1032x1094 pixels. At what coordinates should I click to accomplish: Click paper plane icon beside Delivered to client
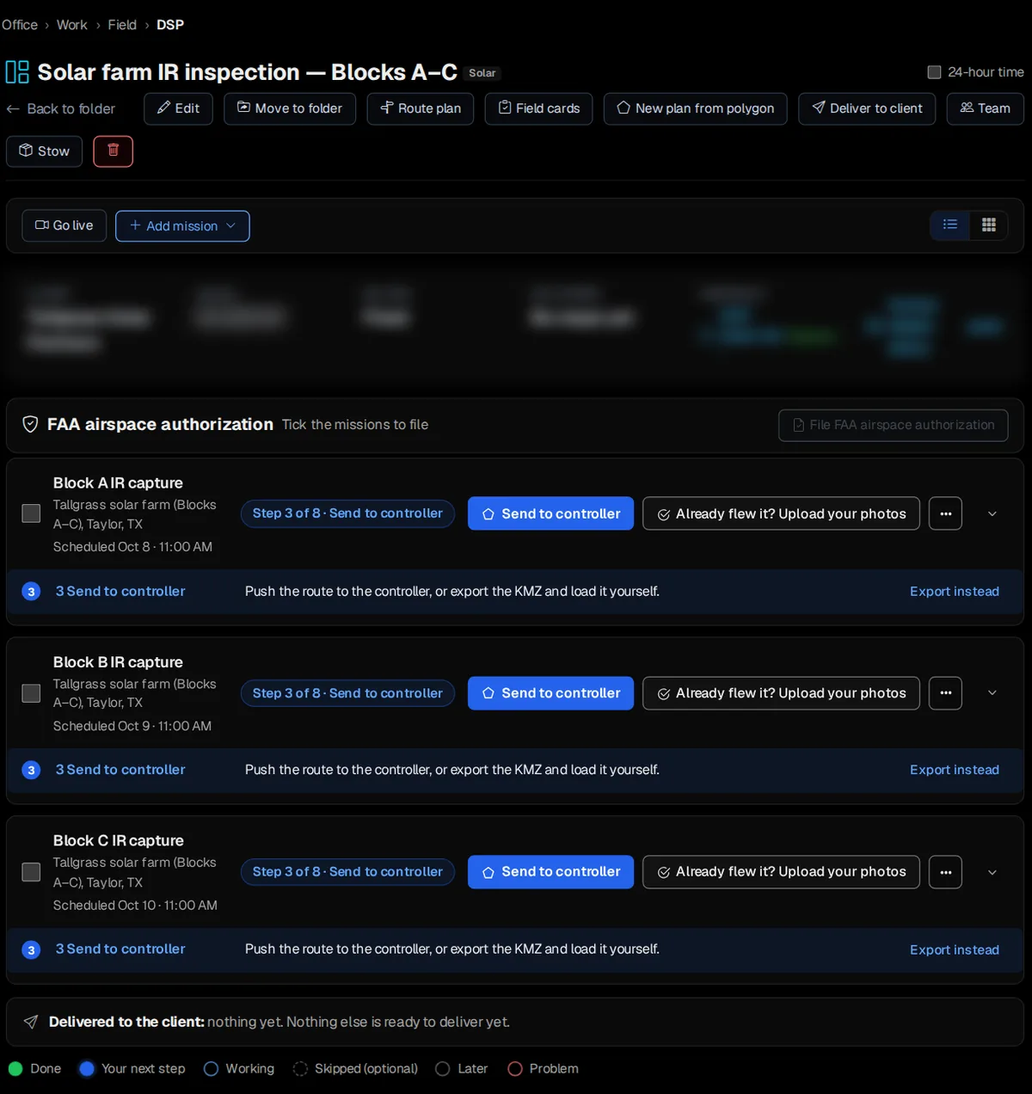pyautogui.click(x=31, y=1022)
